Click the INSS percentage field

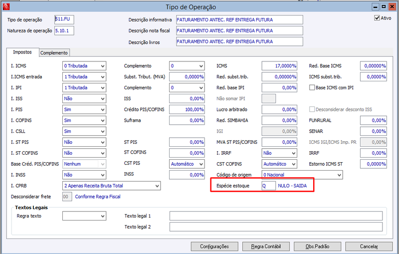pos(187,175)
